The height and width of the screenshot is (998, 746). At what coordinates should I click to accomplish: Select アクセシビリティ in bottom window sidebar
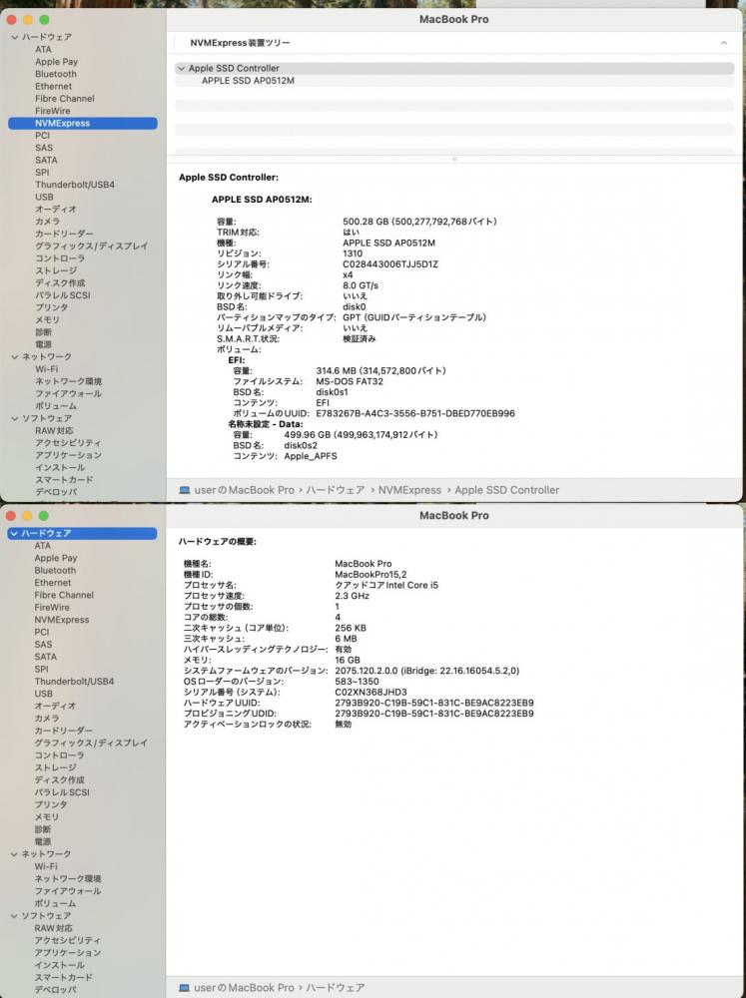click(68, 941)
